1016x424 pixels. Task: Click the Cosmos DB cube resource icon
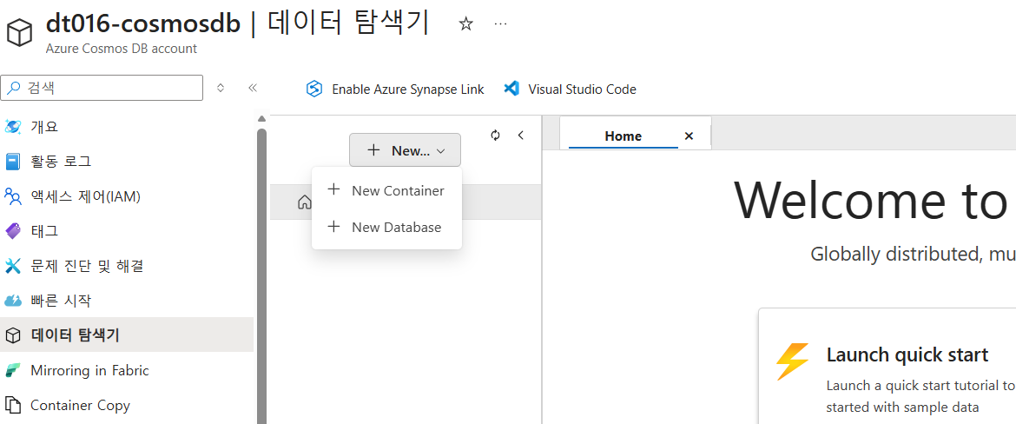pyautogui.click(x=19, y=32)
